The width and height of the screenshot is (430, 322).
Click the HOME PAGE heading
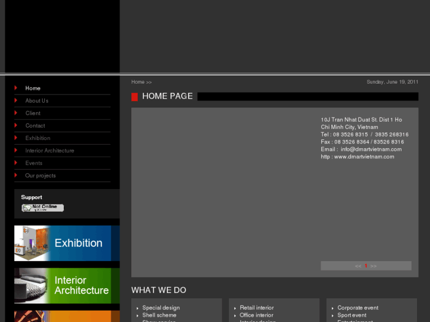click(x=167, y=96)
